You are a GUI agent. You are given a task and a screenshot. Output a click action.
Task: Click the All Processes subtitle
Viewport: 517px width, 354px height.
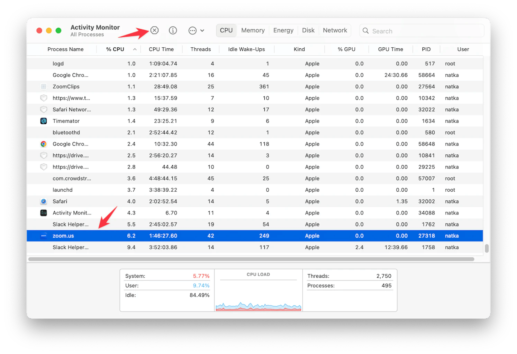coord(87,35)
